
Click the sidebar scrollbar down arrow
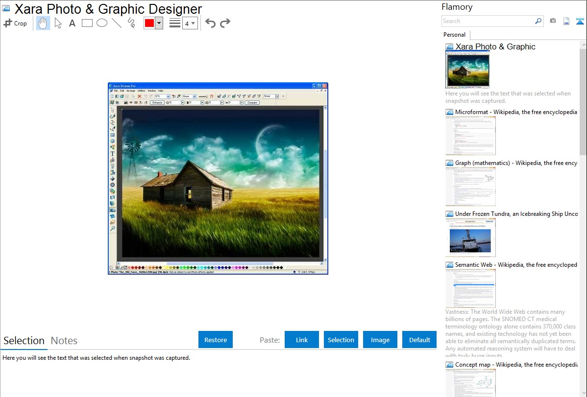pos(583,393)
